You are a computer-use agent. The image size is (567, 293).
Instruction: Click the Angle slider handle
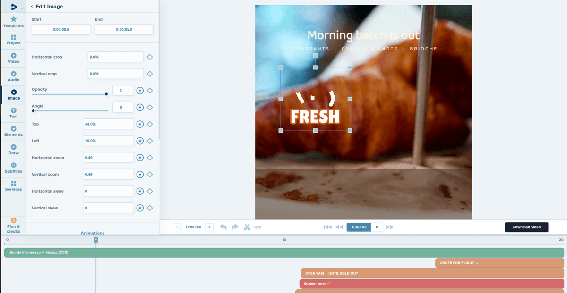click(33, 111)
